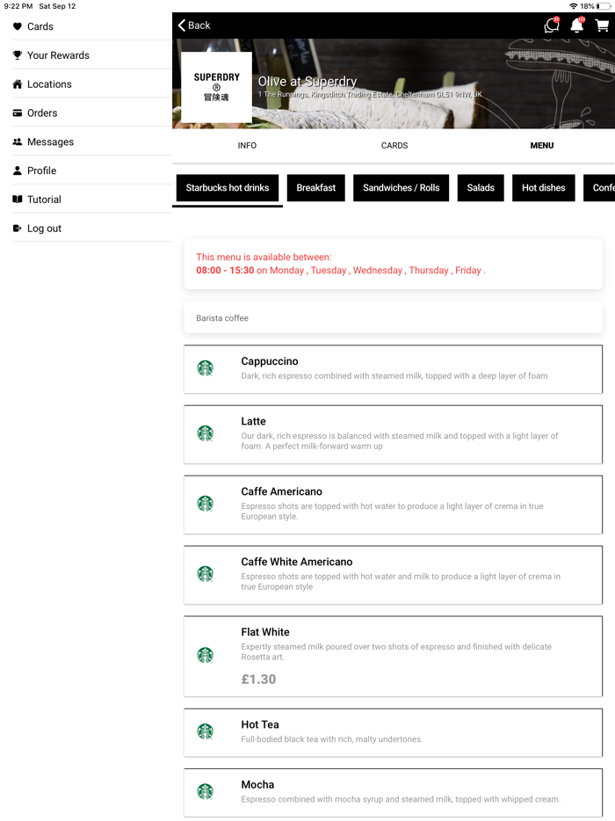Click the Starbucks logo on Caffe White Americano row
The image size is (615, 821).
[206, 573]
